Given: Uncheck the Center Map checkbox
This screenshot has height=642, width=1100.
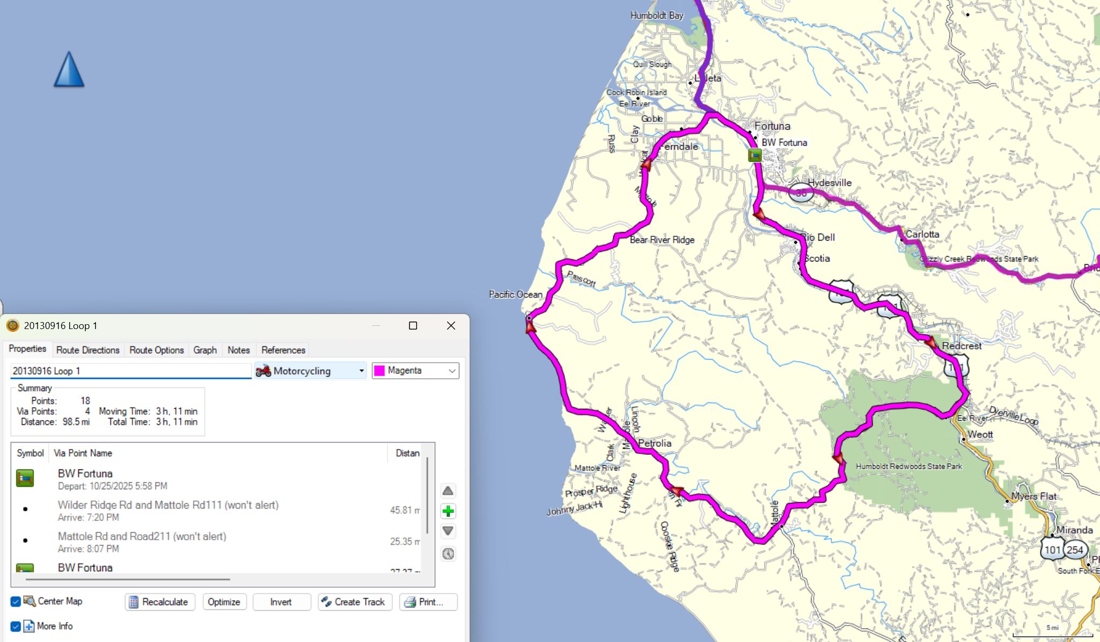Looking at the screenshot, I should click(x=16, y=601).
